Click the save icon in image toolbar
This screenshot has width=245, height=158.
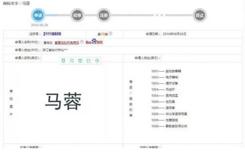click(x=80, y=60)
